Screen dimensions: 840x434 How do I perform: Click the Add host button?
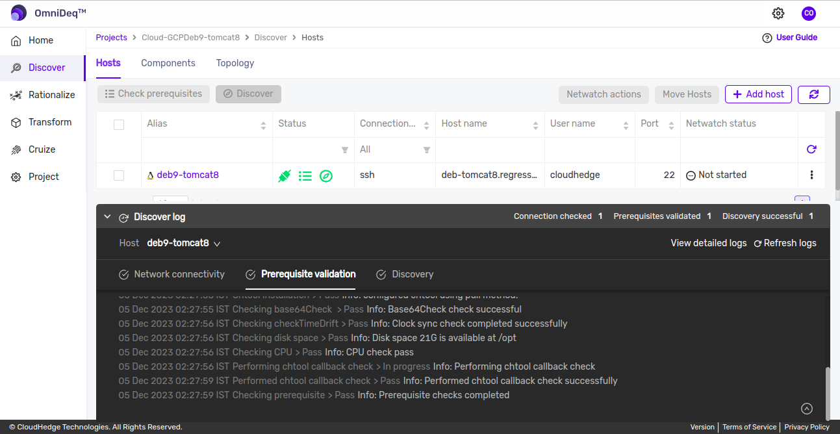click(x=759, y=94)
